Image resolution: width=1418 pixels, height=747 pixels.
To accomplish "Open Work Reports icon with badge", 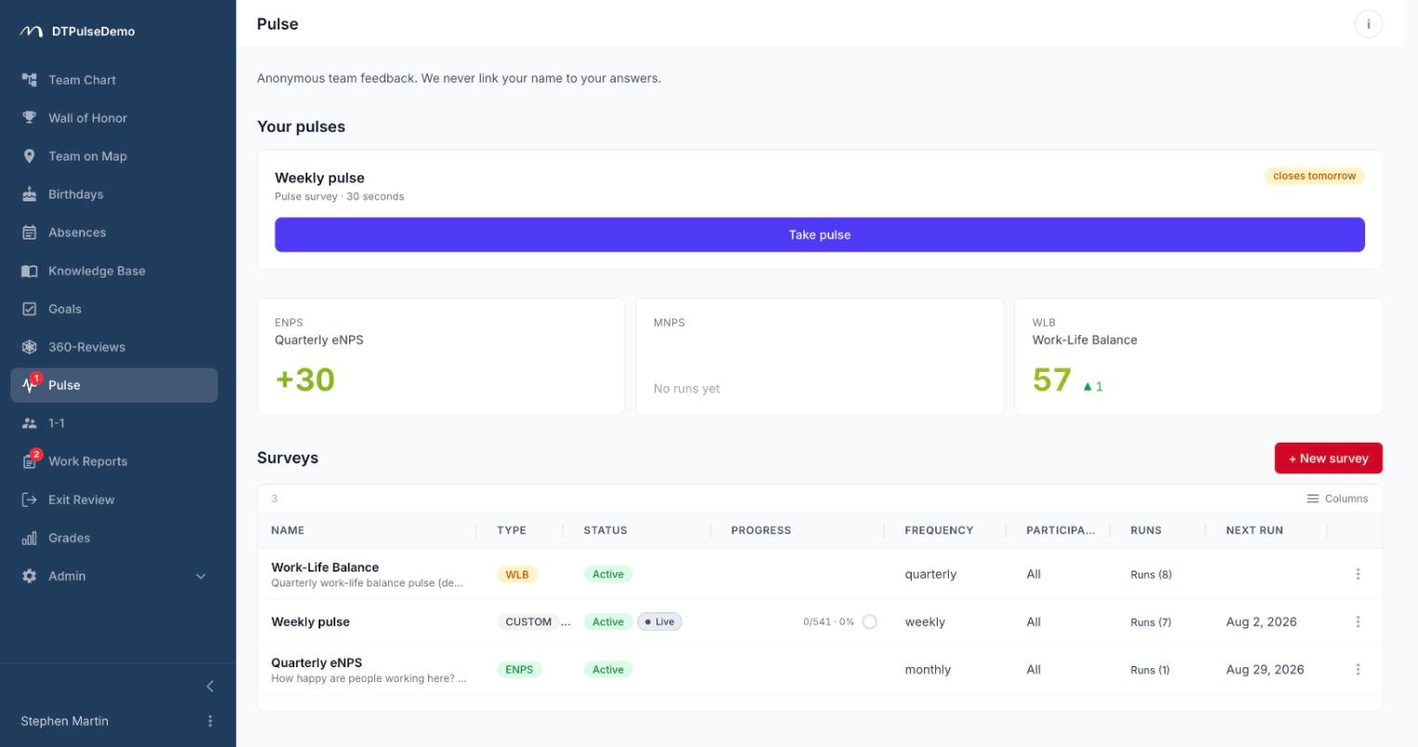I will click(32, 460).
